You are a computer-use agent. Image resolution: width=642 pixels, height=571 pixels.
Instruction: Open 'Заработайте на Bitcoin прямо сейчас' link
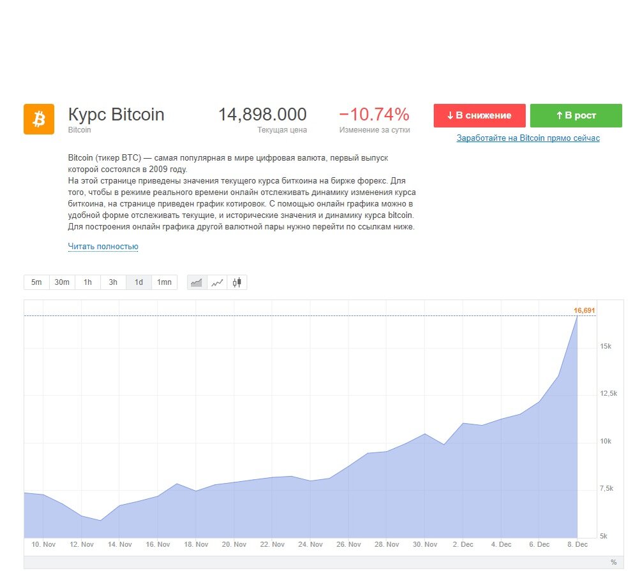(x=528, y=138)
